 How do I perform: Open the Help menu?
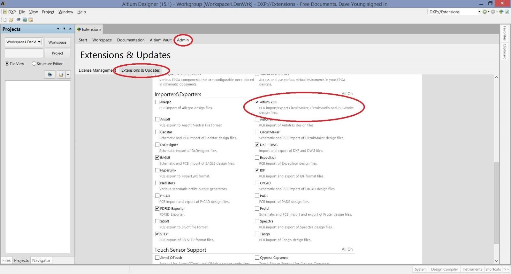pyautogui.click(x=81, y=12)
